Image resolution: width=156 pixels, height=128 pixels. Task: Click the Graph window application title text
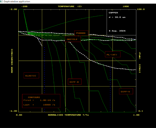coord(17,1)
